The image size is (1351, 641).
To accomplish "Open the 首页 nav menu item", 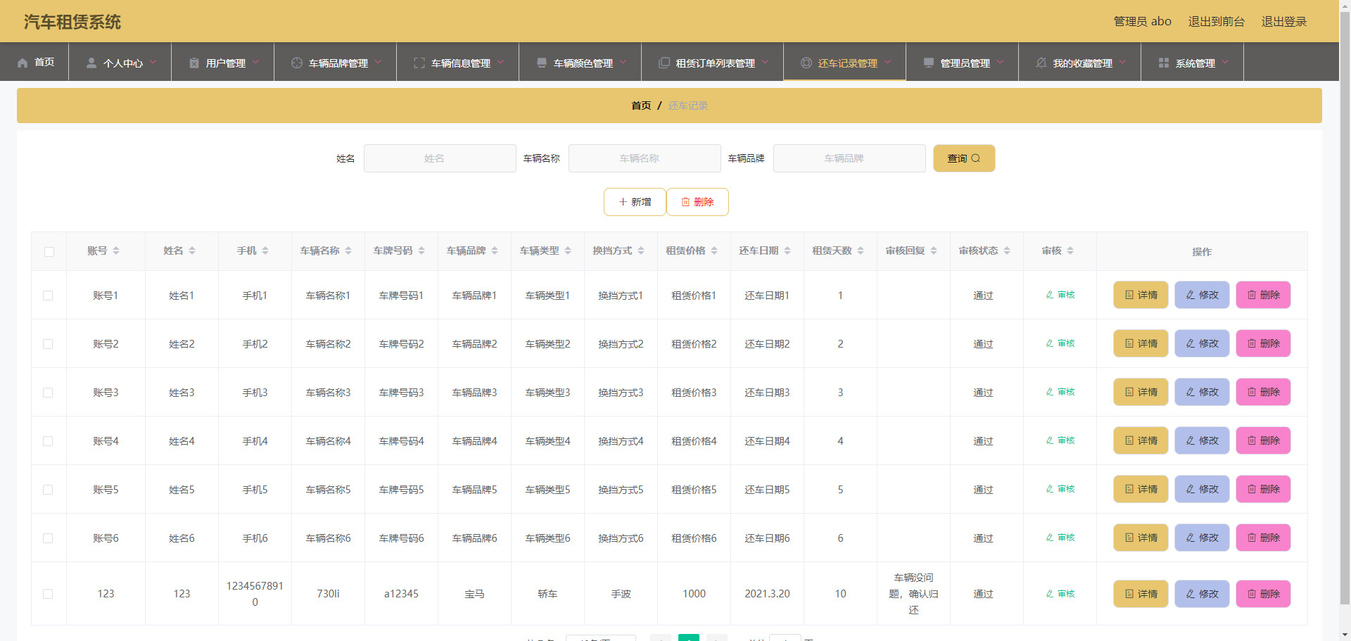I will pyautogui.click(x=34, y=62).
